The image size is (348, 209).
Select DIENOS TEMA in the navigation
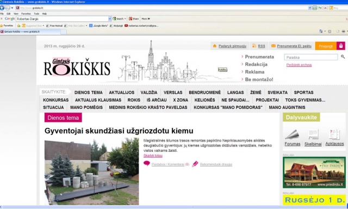pyautogui.click(x=88, y=93)
